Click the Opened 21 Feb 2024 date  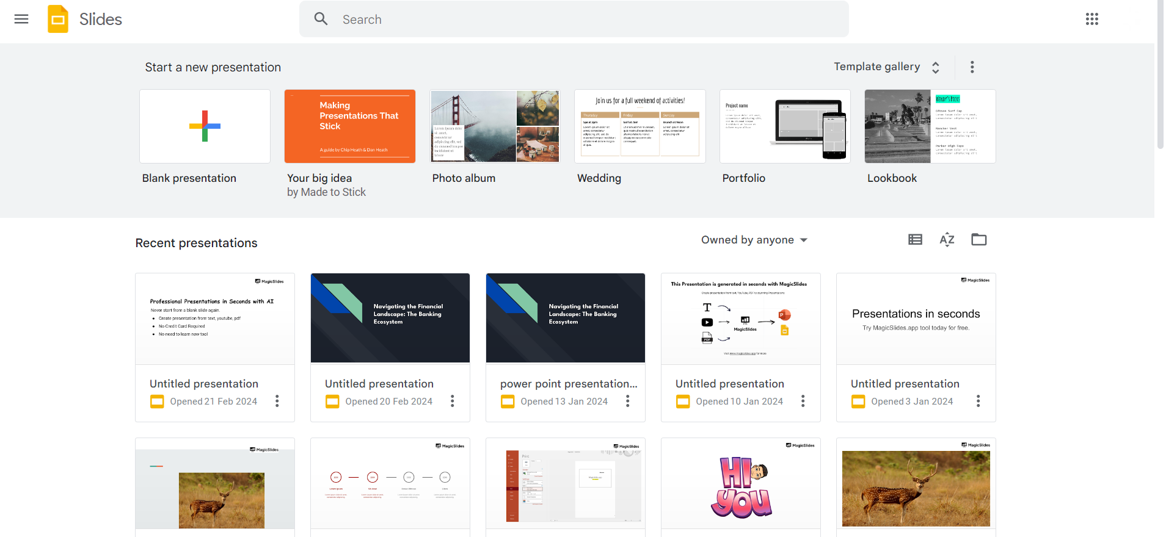[214, 402]
